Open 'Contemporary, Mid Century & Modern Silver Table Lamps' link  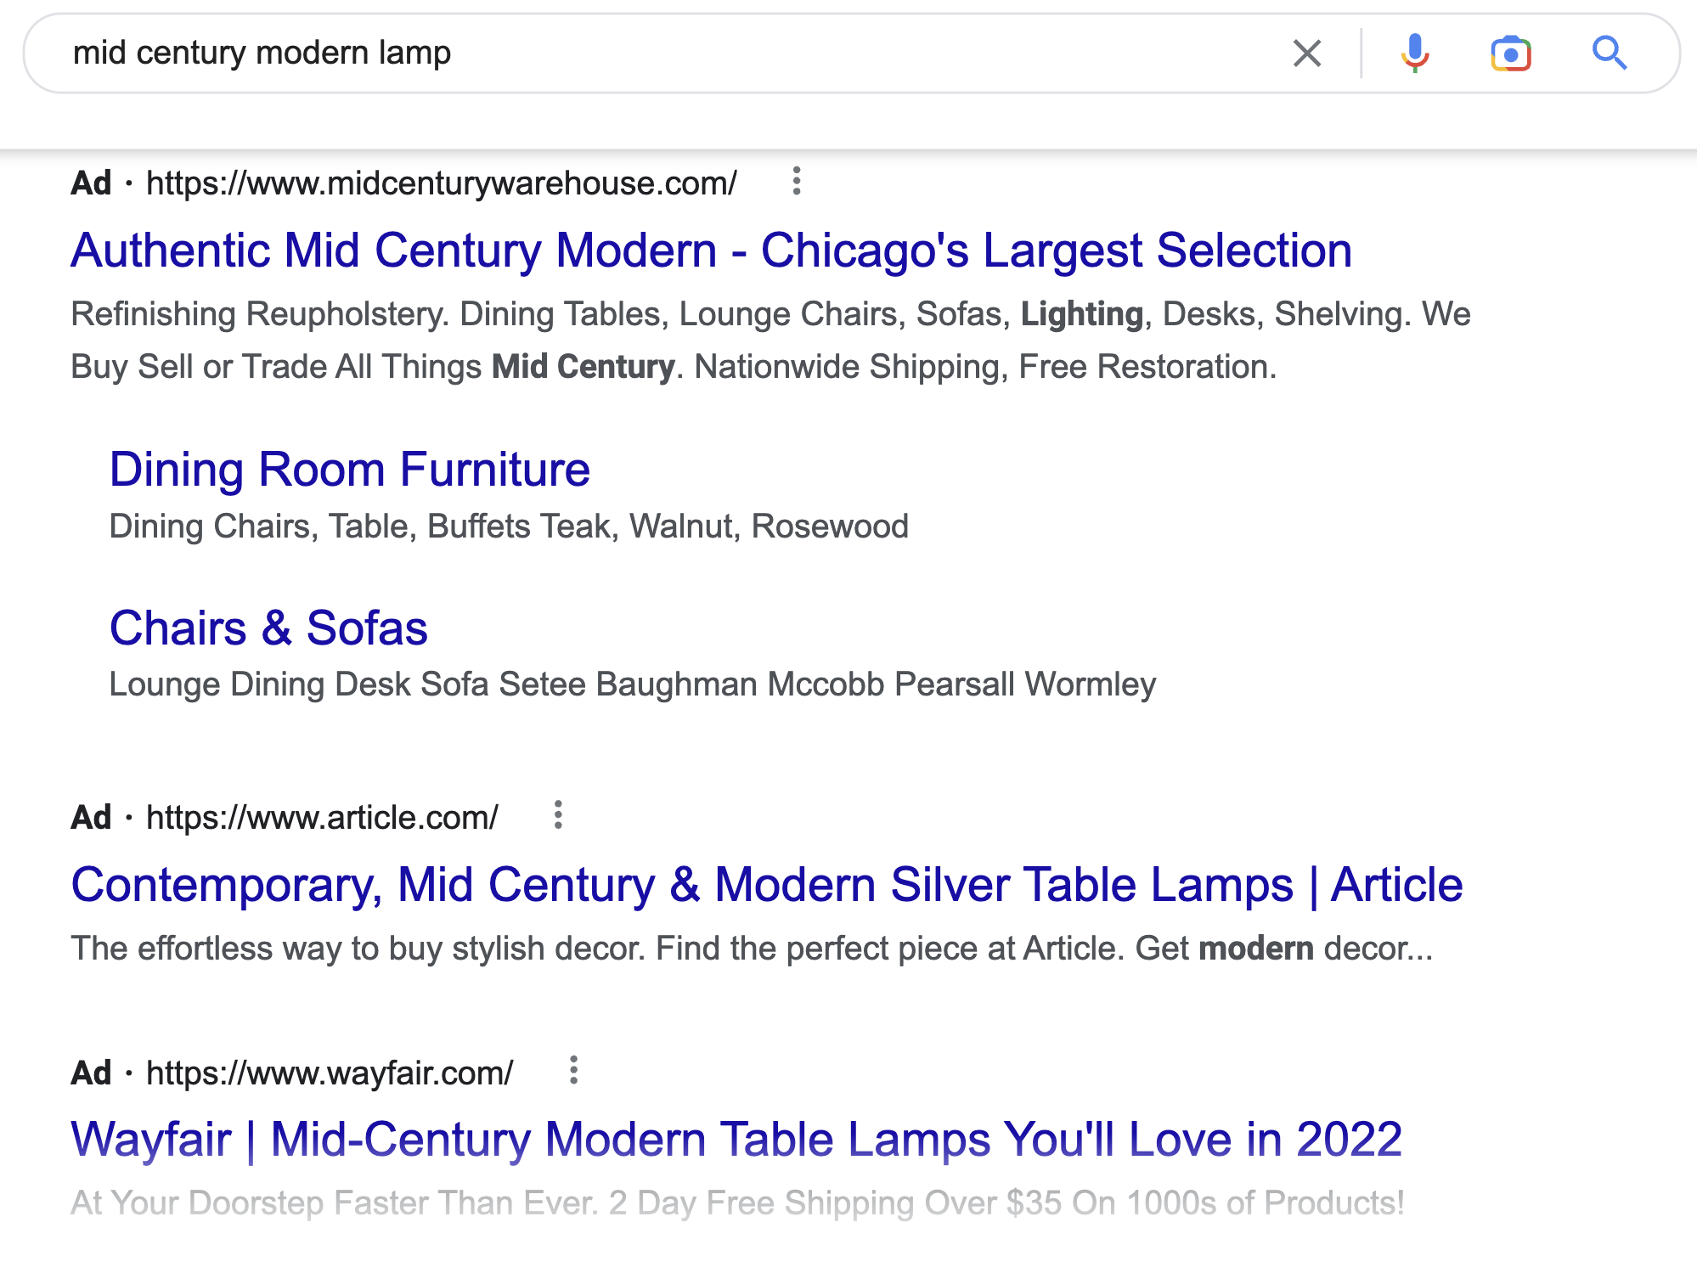pyautogui.click(x=766, y=886)
